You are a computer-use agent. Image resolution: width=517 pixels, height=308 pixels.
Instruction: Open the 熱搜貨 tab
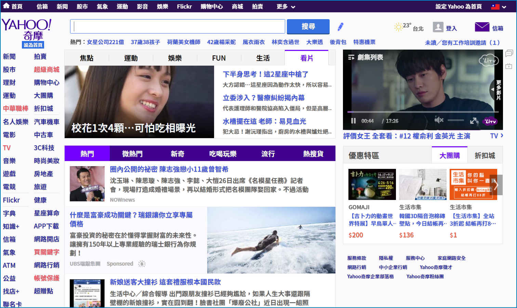[313, 153]
